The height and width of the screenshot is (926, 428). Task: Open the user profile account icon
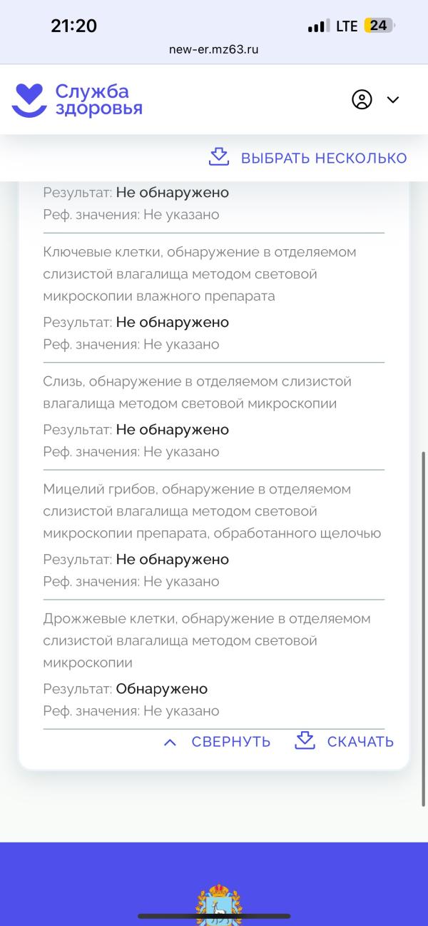pyautogui.click(x=362, y=99)
